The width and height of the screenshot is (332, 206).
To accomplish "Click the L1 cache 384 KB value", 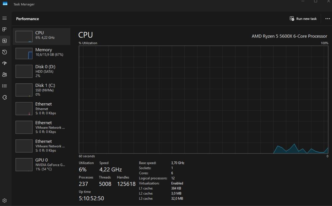I will [176, 188].
